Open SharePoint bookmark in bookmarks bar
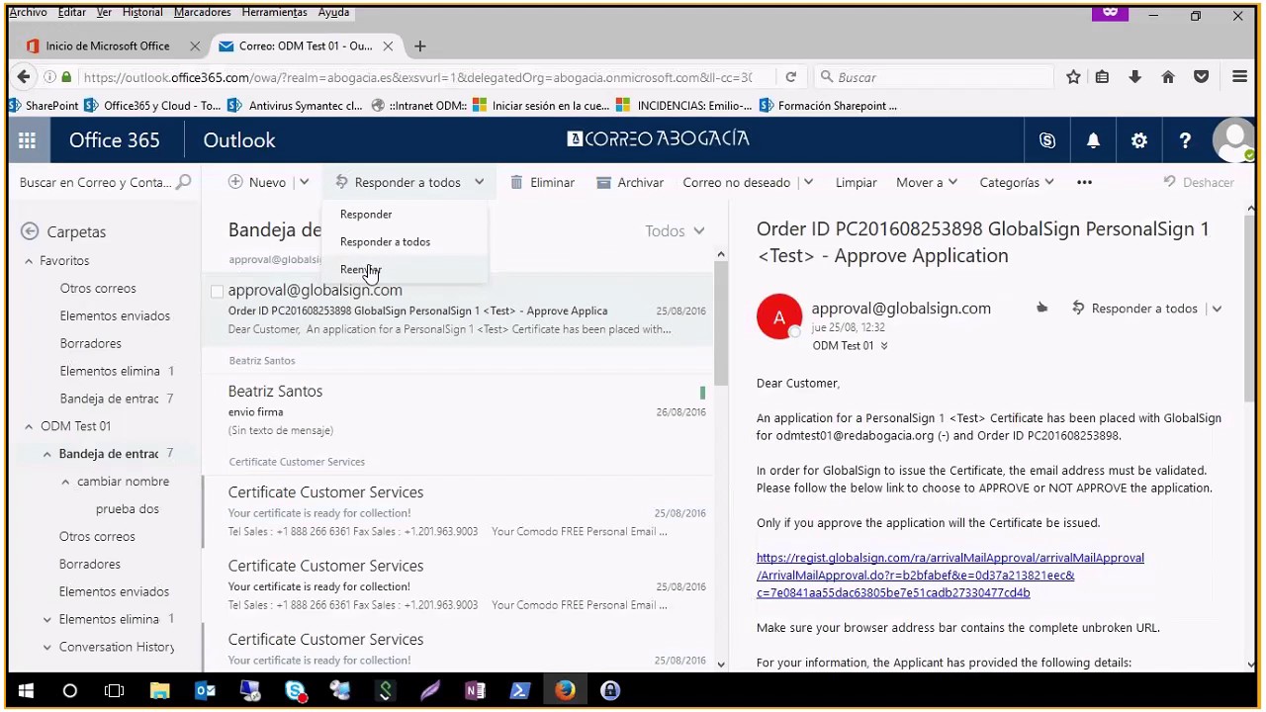This screenshot has height=712, width=1266. (43, 106)
